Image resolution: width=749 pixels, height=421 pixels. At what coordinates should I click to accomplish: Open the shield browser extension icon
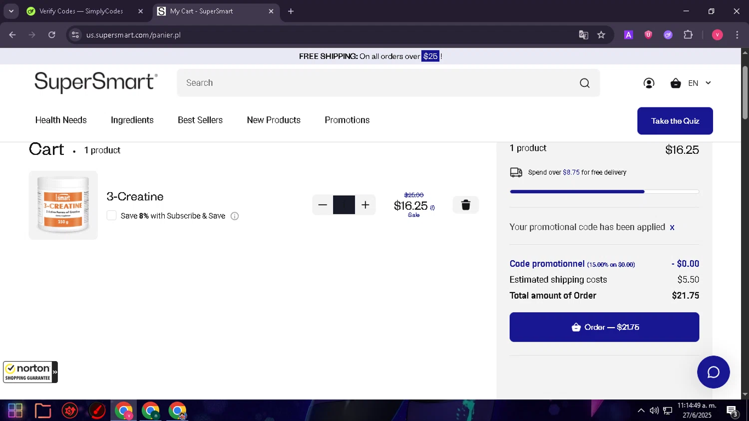[x=648, y=35]
